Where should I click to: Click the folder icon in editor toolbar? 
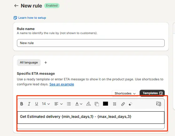click(x=159, y=104)
